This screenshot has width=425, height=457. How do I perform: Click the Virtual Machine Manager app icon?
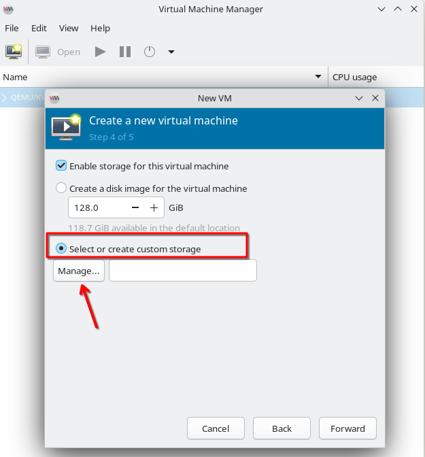pos(8,10)
